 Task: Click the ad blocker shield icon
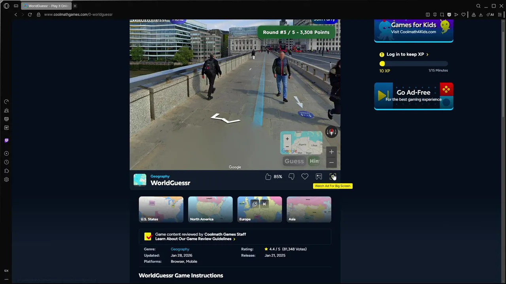[449, 15]
